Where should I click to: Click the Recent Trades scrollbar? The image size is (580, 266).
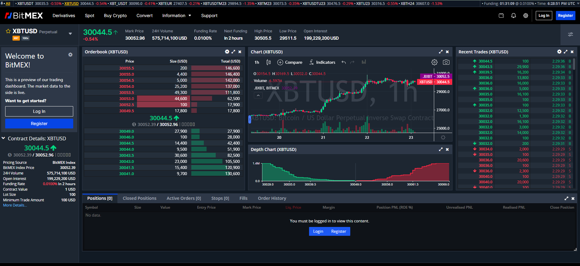574,65
